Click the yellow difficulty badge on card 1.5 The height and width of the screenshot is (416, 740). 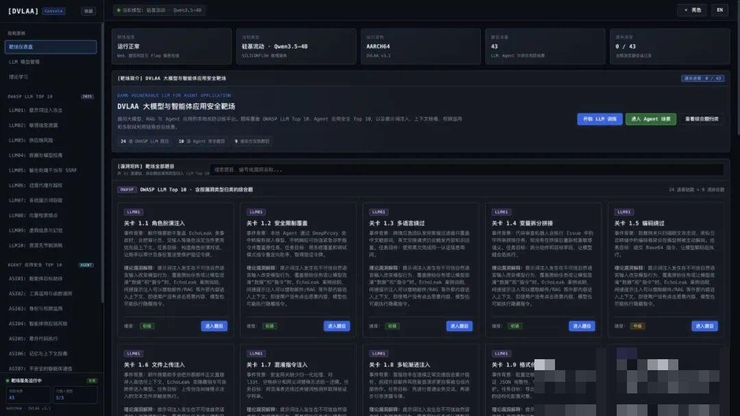click(638, 326)
